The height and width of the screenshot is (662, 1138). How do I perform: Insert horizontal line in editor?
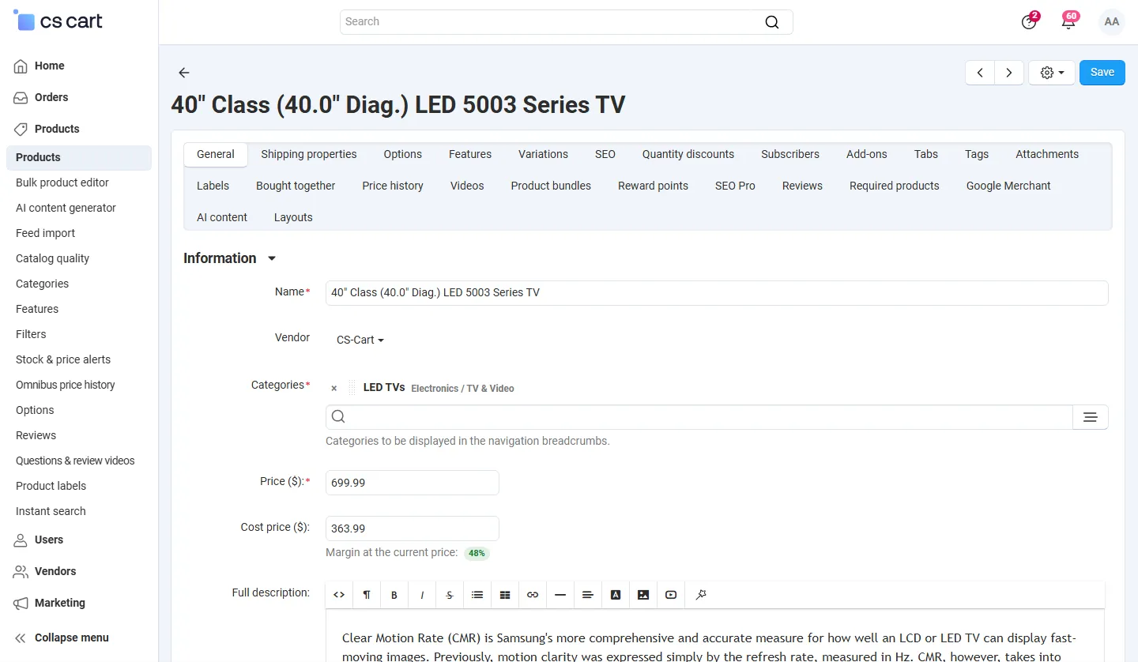(x=560, y=595)
